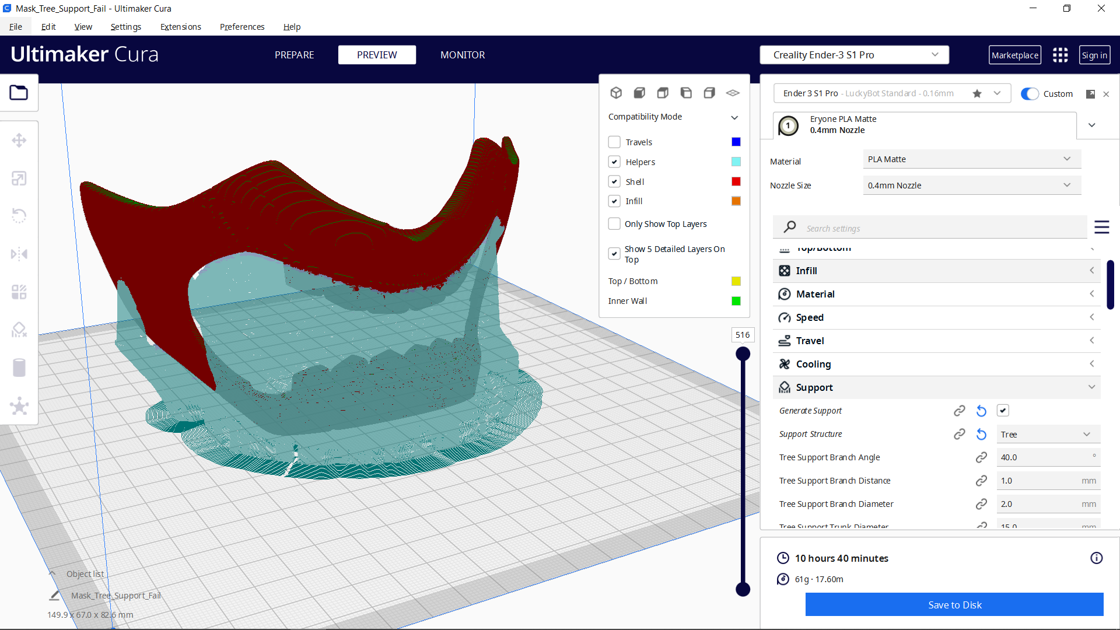Open the Creality Ender-3 S1 Pro printer dropdown
Viewport: 1120px width, 630px height.
click(x=854, y=55)
